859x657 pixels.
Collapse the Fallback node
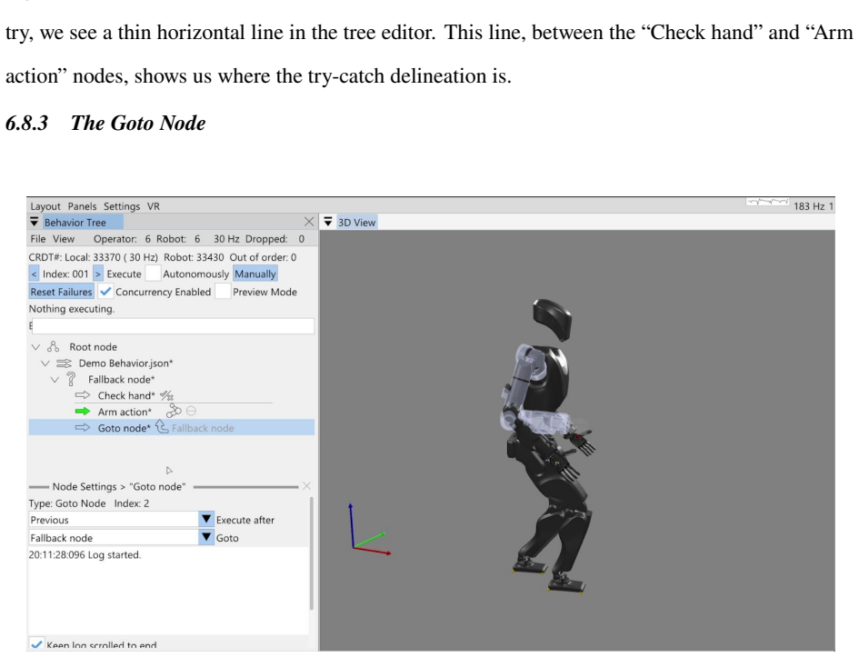55,380
